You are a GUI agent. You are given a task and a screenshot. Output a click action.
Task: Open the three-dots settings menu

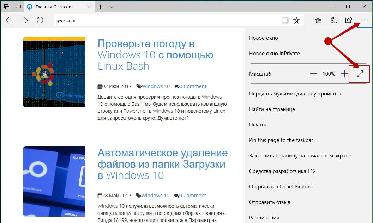click(364, 20)
